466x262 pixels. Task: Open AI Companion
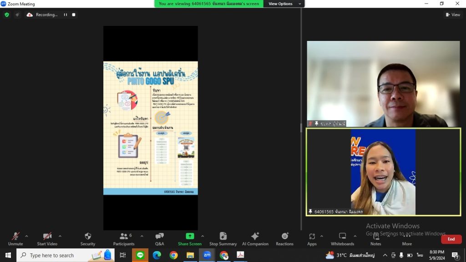pos(255,239)
